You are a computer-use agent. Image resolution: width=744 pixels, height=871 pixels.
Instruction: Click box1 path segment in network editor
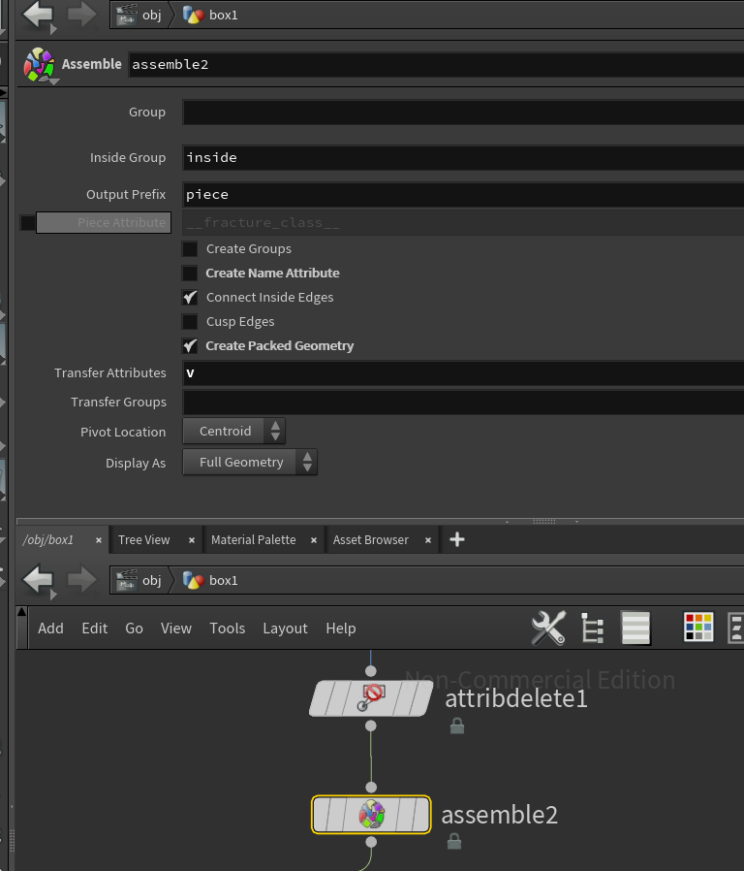click(x=224, y=580)
